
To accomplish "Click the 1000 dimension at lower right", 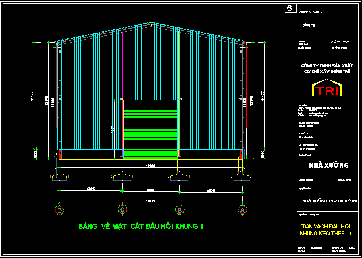I will (x=263, y=154).
